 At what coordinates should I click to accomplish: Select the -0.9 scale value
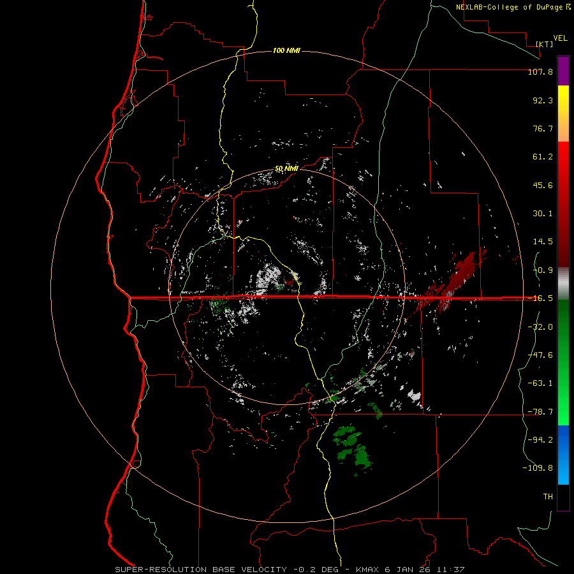543,270
